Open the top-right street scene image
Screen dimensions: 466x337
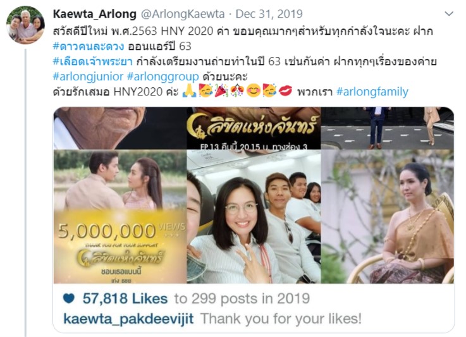pyautogui.click(x=388, y=128)
